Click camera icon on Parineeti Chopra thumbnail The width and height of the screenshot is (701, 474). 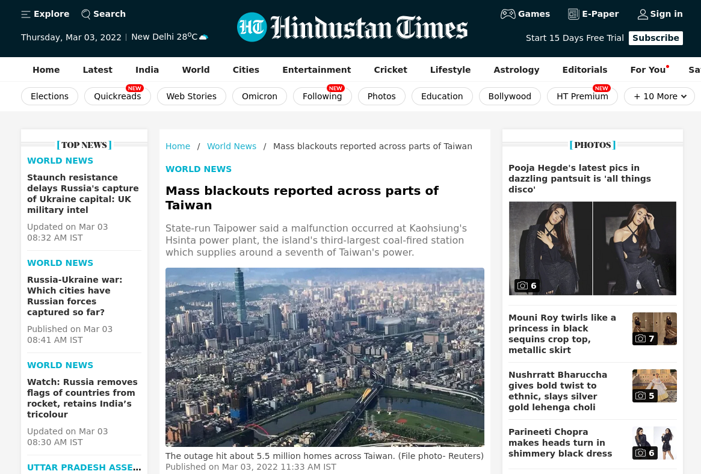coord(640,453)
